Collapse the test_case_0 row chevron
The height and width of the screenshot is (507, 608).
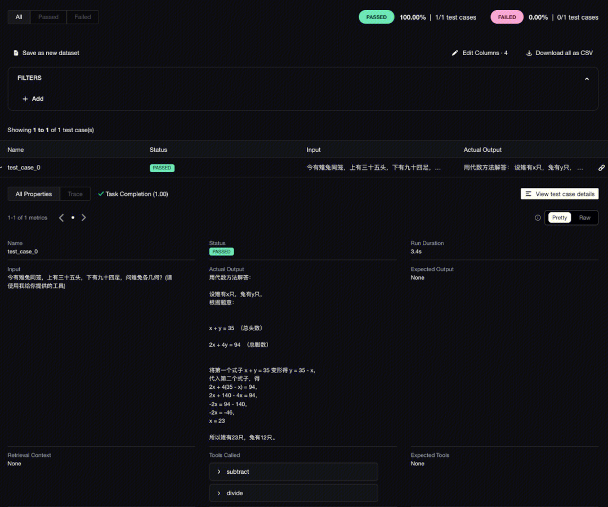(x=1, y=168)
